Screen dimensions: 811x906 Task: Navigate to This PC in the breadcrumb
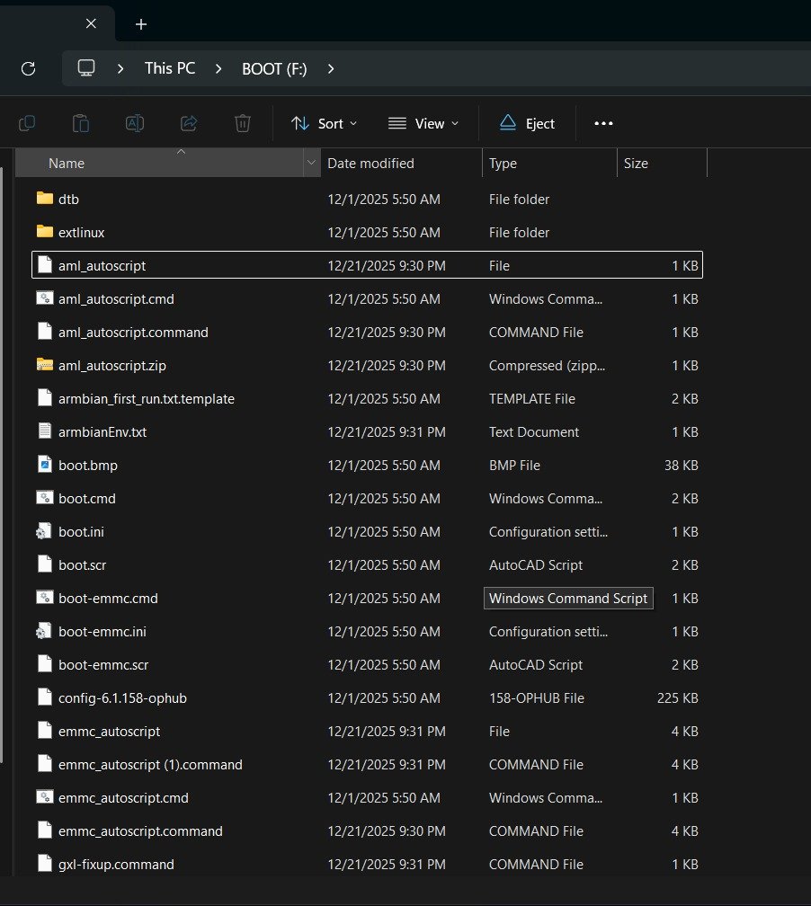point(170,68)
